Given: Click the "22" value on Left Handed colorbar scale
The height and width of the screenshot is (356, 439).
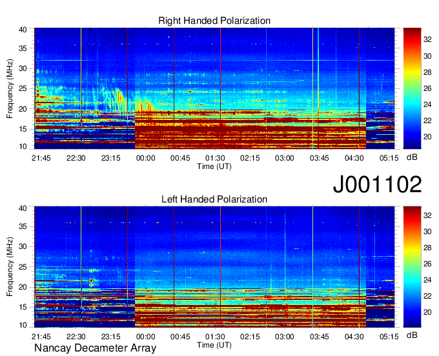Looking at the screenshot, I should [x=427, y=296].
